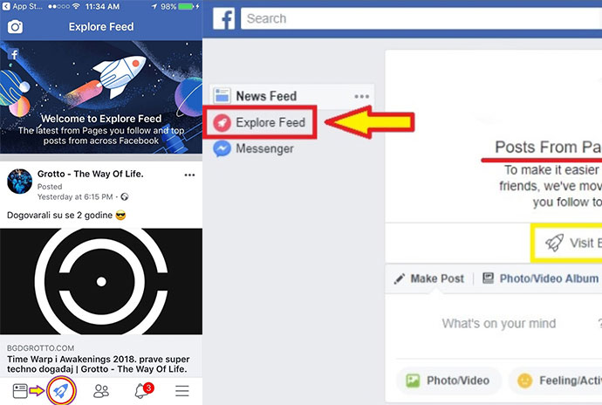Screen dimensions: 602x405
Task: Open the News Feed tab in bottom bar
Action: tap(20, 391)
